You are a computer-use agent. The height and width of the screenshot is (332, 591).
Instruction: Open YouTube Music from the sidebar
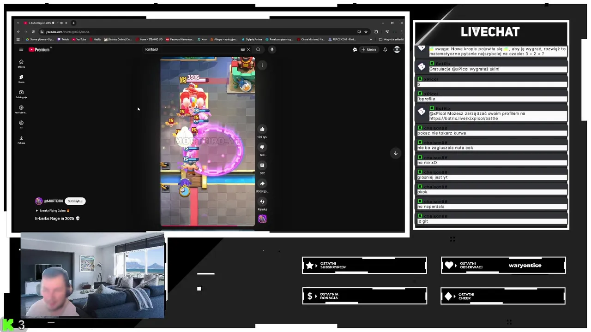tap(21, 109)
